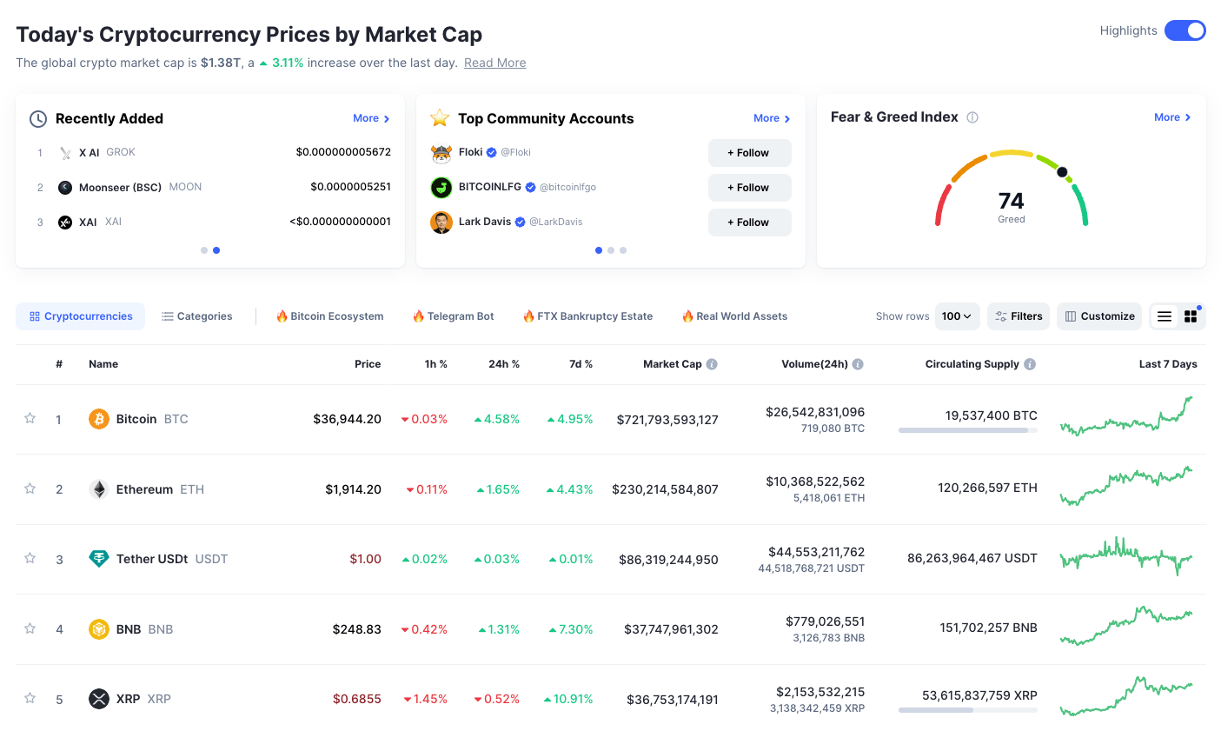The width and height of the screenshot is (1221, 731).
Task: Switch to list view icon
Action: pos(1165,316)
